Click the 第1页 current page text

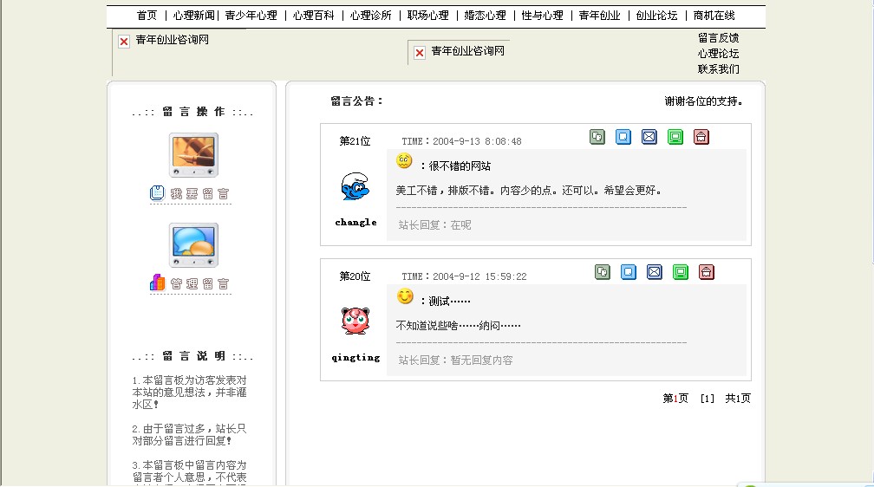tap(675, 399)
